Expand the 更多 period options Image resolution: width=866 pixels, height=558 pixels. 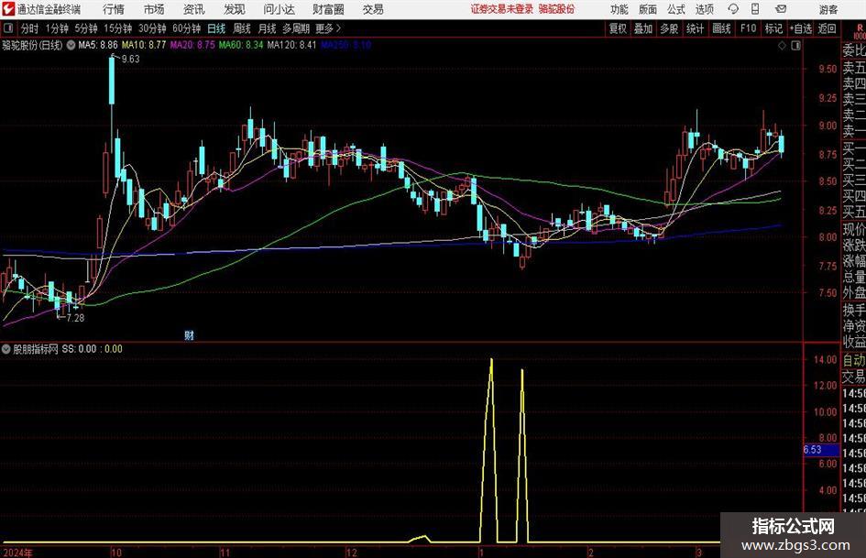pos(328,28)
